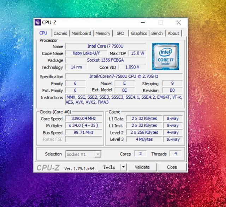Open the Bench tab
The width and height of the screenshot is (226, 207).
coord(157,33)
